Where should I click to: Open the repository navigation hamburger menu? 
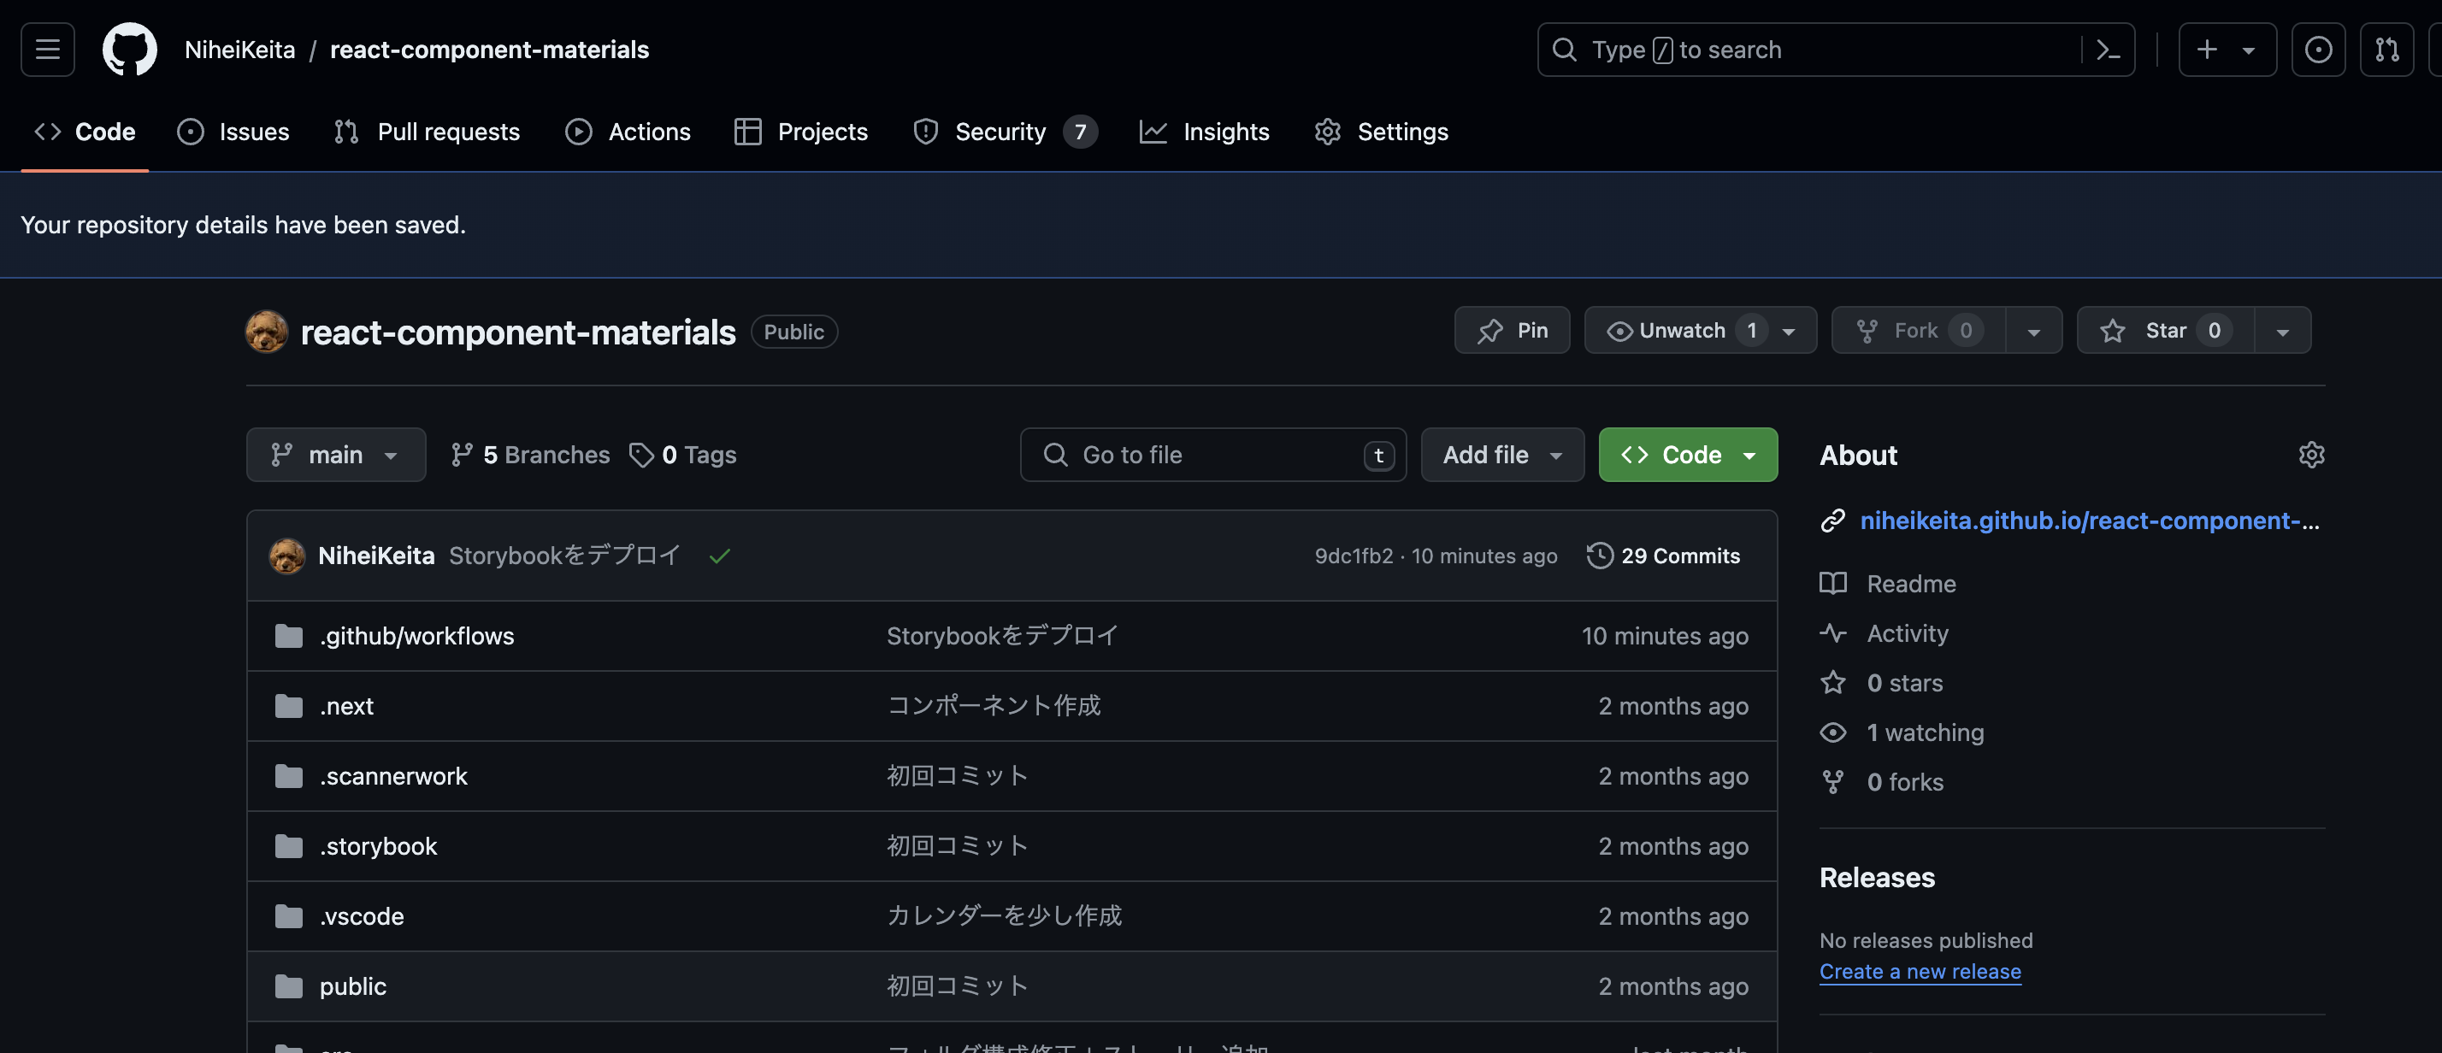(x=46, y=50)
